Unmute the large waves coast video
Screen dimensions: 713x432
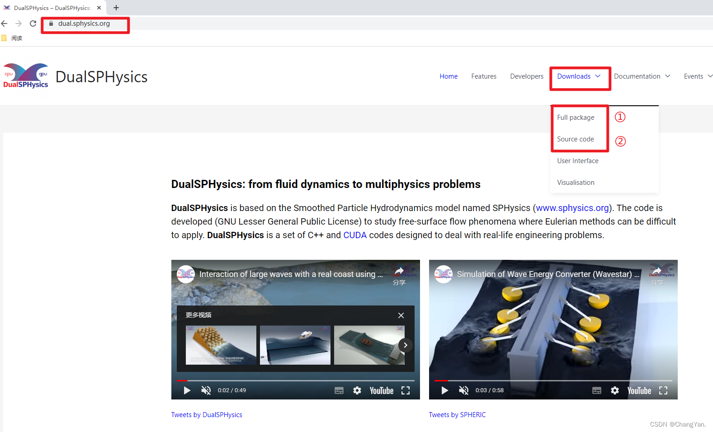click(206, 390)
